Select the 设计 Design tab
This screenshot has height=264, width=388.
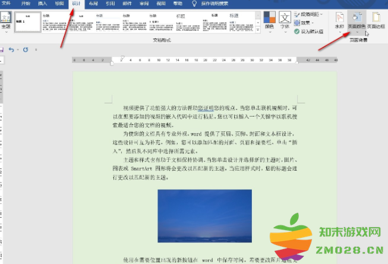[x=77, y=4]
